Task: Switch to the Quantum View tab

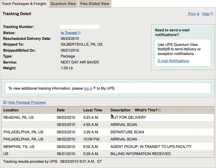Action: [x=63, y=4]
